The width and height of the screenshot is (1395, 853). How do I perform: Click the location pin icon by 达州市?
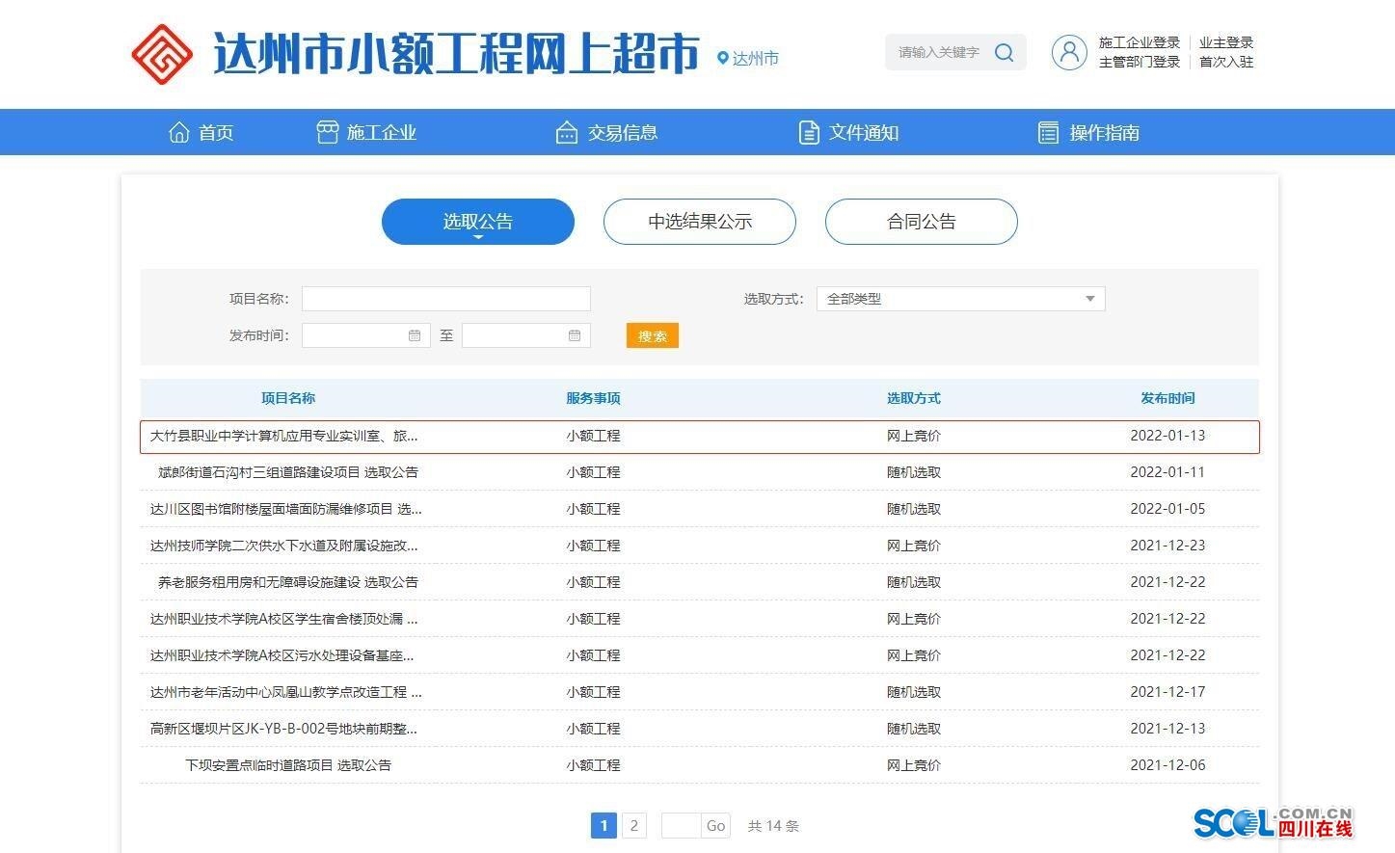tap(723, 58)
